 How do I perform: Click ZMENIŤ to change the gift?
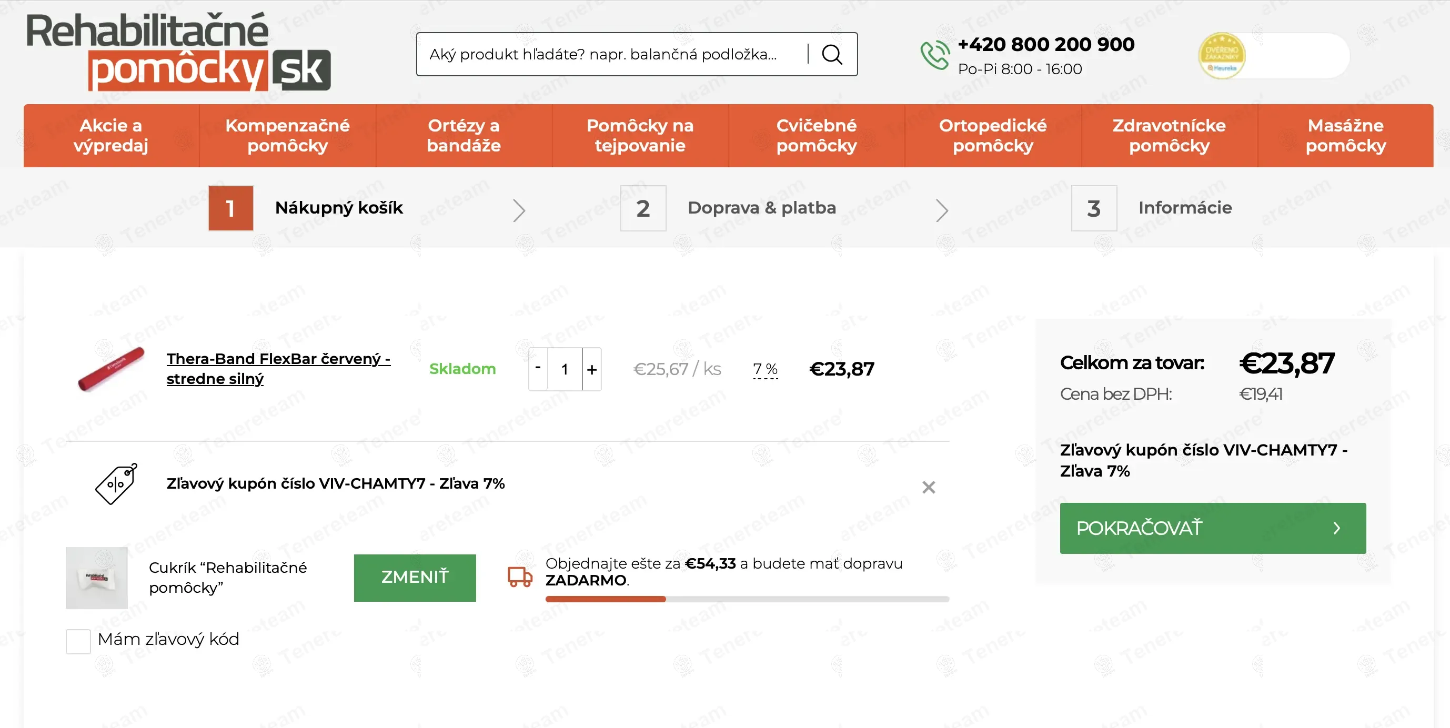(x=415, y=577)
